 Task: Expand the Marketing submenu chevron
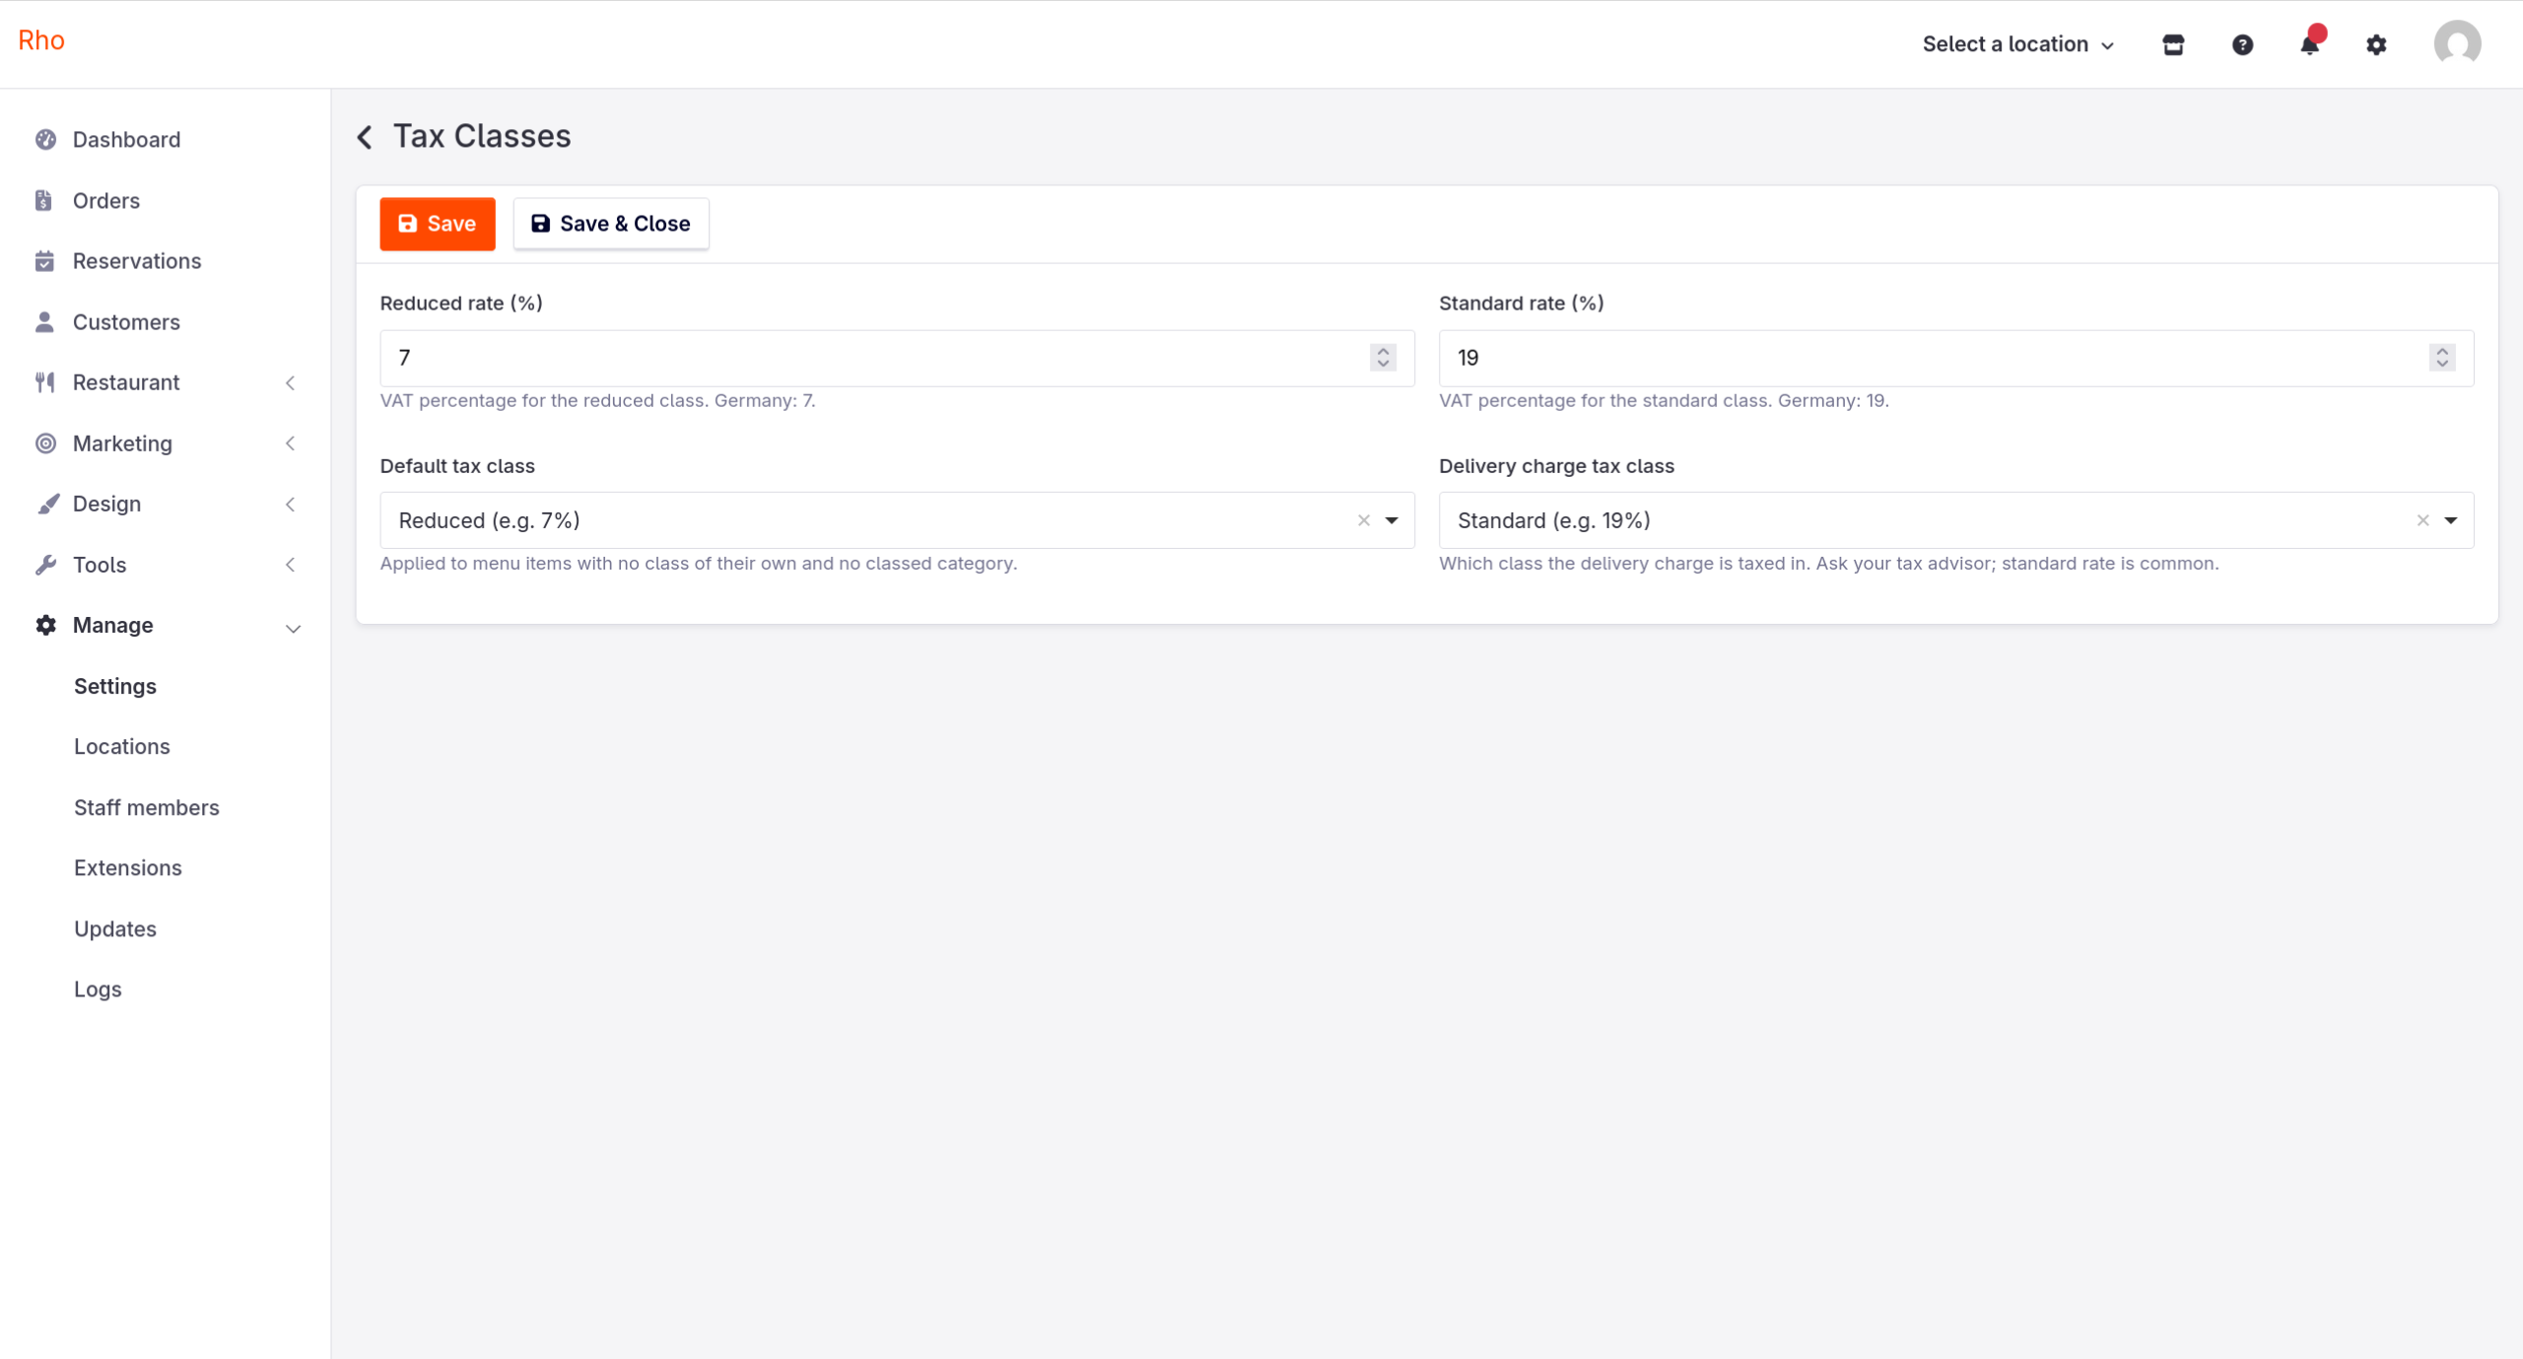coord(291,443)
